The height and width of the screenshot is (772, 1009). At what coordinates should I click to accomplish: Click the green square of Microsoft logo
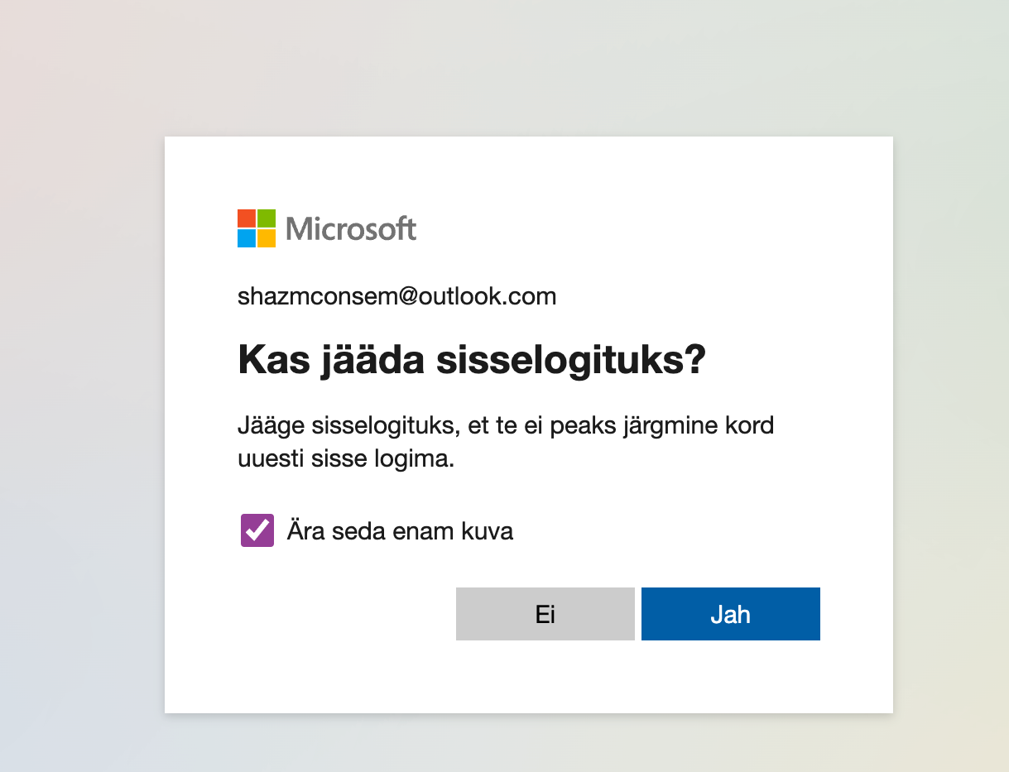click(267, 218)
